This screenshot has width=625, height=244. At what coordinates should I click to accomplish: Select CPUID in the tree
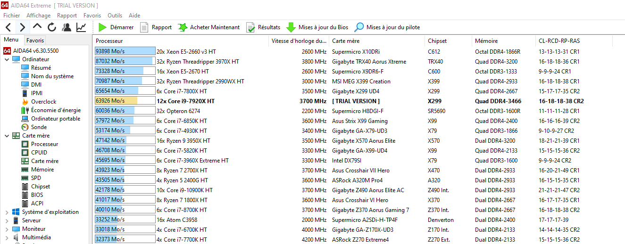click(39, 153)
